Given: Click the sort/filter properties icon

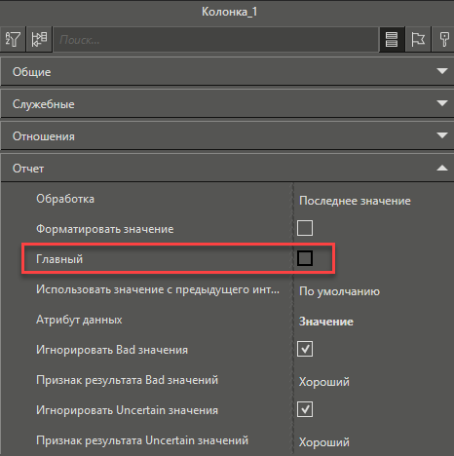Looking at the screenshot, I should (x=13, y=40).
